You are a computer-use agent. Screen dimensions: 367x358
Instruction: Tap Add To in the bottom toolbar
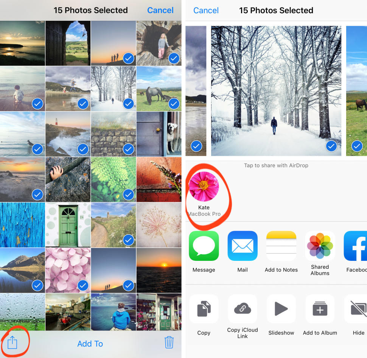pyautogui.click(x=90, y=343)
